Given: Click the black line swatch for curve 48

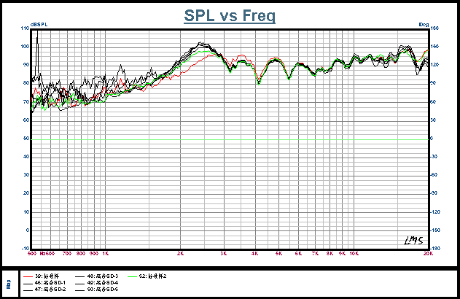Looking at the screenshot, I should pos(79,276).
